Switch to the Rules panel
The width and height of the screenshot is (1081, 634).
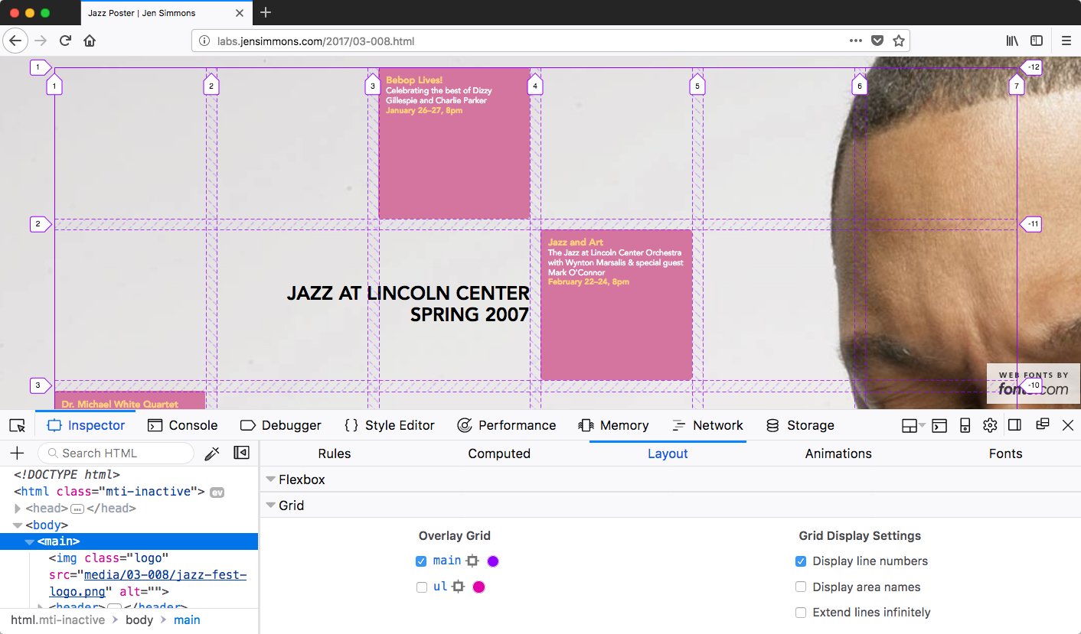tap(335, 454)
